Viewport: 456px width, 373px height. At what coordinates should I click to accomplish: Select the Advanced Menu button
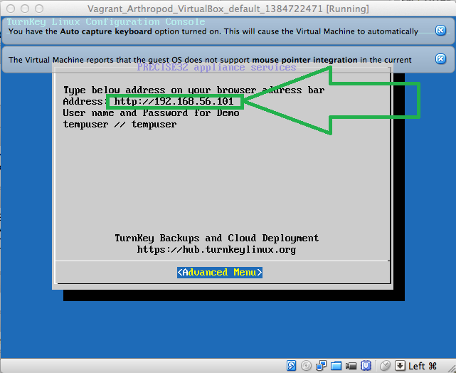click(220, 273)
